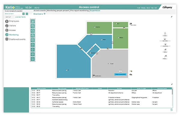
Task: Open the About menu
Action: click(148, 8)
